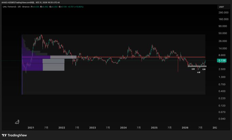
Task: Click the 14.000 price scale label
Action: coord(223,48)
